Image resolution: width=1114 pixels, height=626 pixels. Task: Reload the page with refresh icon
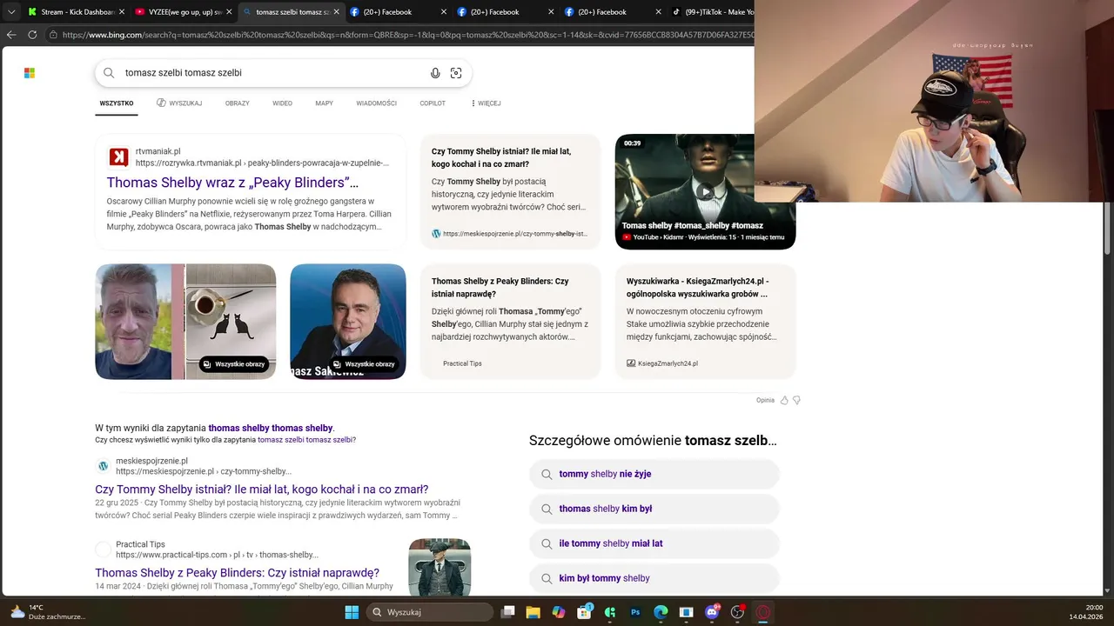[32, 35]
